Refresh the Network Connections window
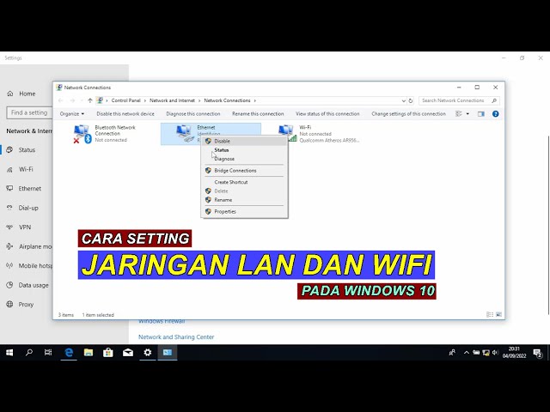The height and width of the screenshot is (412, 550). pos(411,100)
